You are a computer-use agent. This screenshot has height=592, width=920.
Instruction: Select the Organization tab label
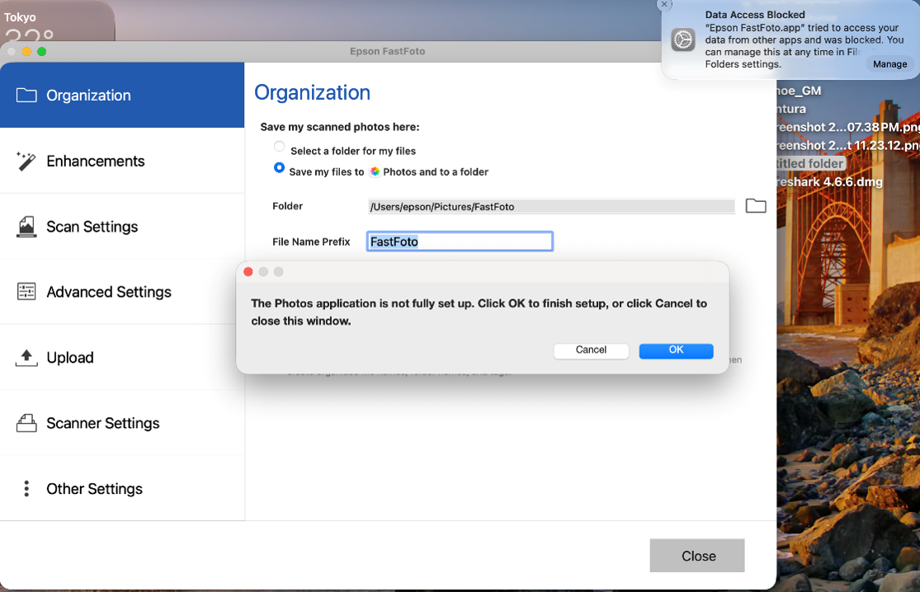pos(88,95)
